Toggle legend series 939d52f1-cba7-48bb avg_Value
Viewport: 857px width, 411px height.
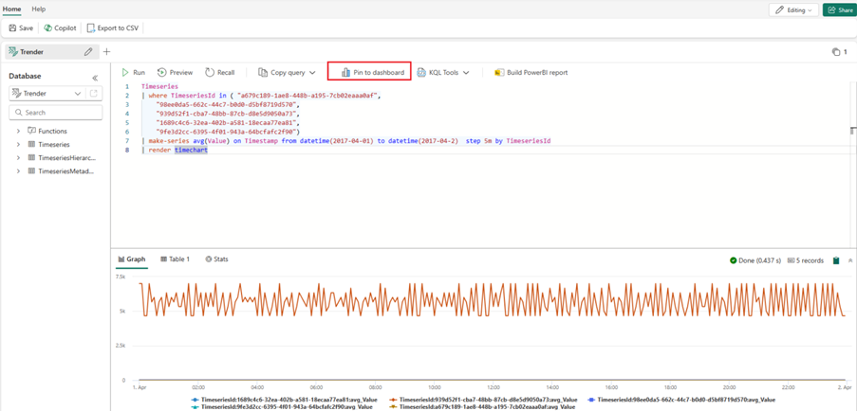485,400
